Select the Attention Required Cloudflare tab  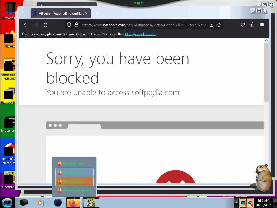[61, 14]
